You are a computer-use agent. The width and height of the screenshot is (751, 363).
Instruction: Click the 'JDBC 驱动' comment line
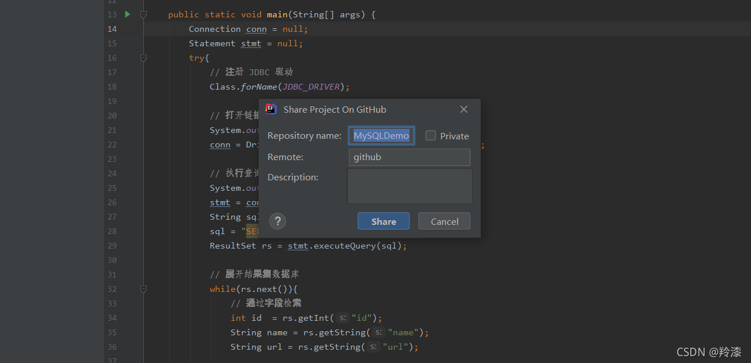[251, 72]
